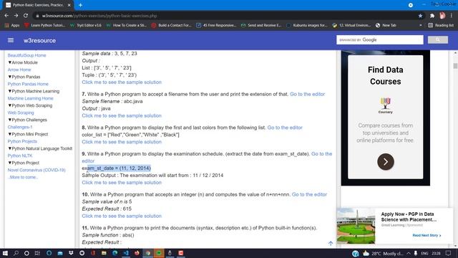The height and width of the screenshot is (258, 458).
Task: Collapse the Python Natural Language Toolkit section
Action: pos(40,148)
